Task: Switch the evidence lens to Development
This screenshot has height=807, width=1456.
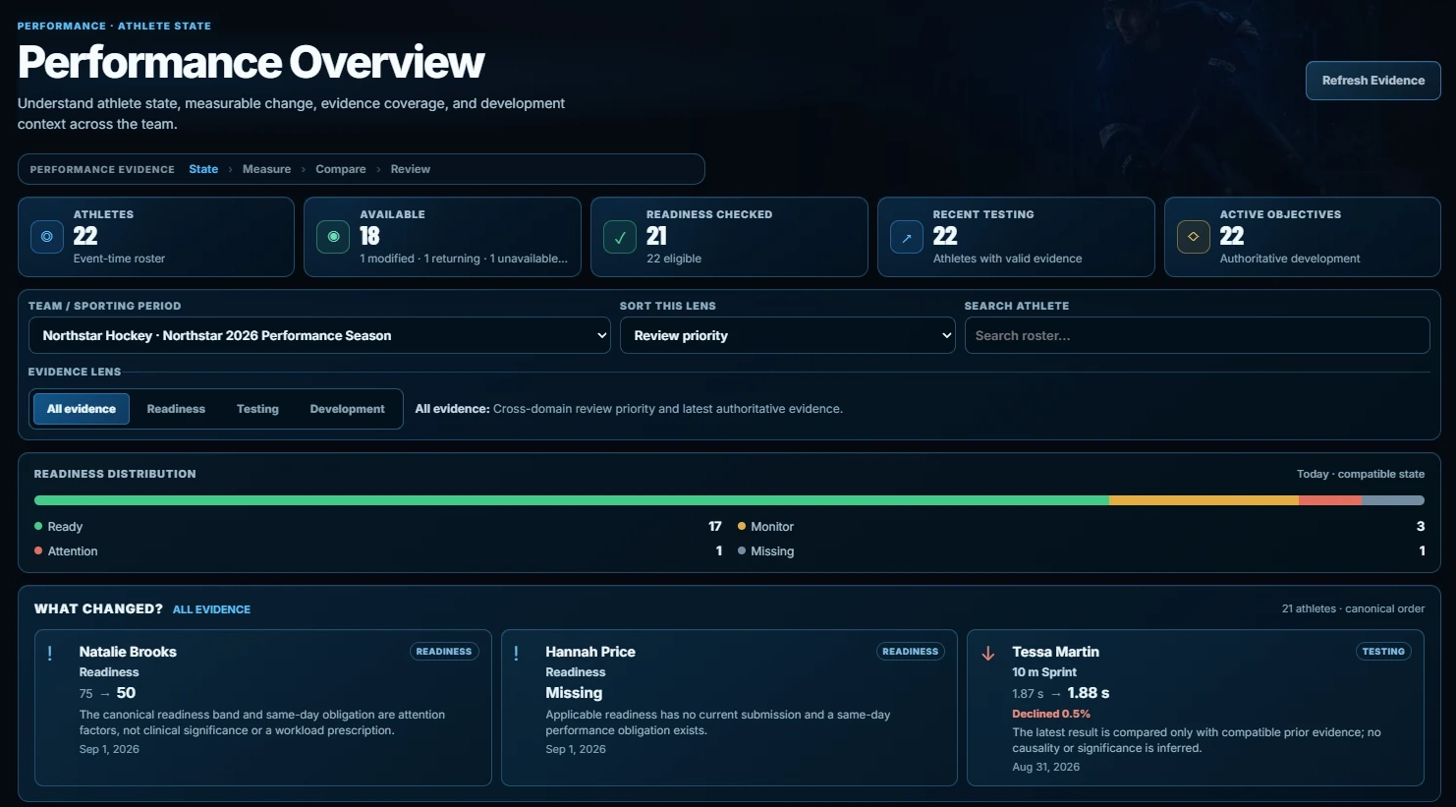Action: coord(347,409)
